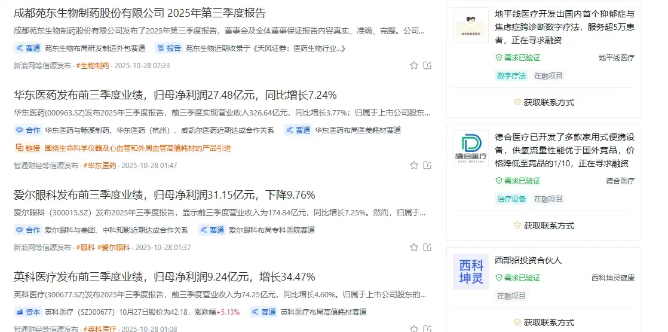Image resolution: width=668 pixels, height=332 pixels.
Task: Click 西科坤灵健康 company name label
Action: [x=613, y=278]
